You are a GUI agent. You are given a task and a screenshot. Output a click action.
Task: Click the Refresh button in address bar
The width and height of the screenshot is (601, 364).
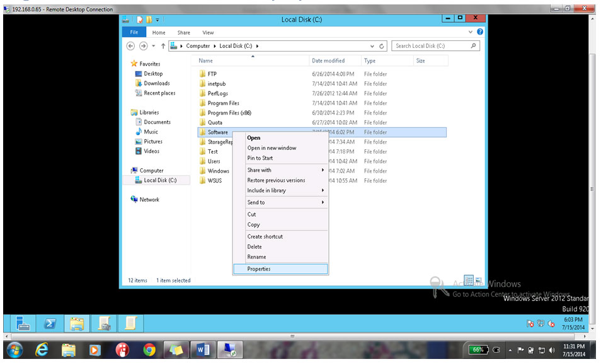(381, 46)
